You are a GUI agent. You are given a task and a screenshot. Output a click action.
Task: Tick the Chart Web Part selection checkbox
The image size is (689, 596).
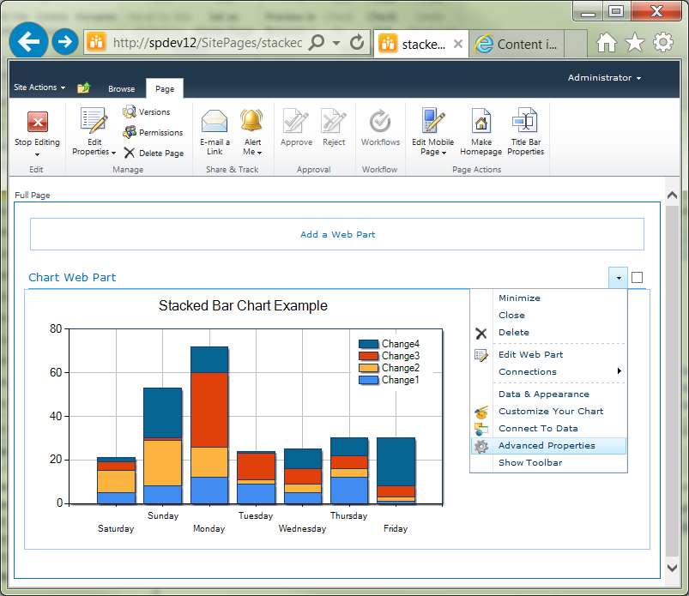[x=637, y=278]
